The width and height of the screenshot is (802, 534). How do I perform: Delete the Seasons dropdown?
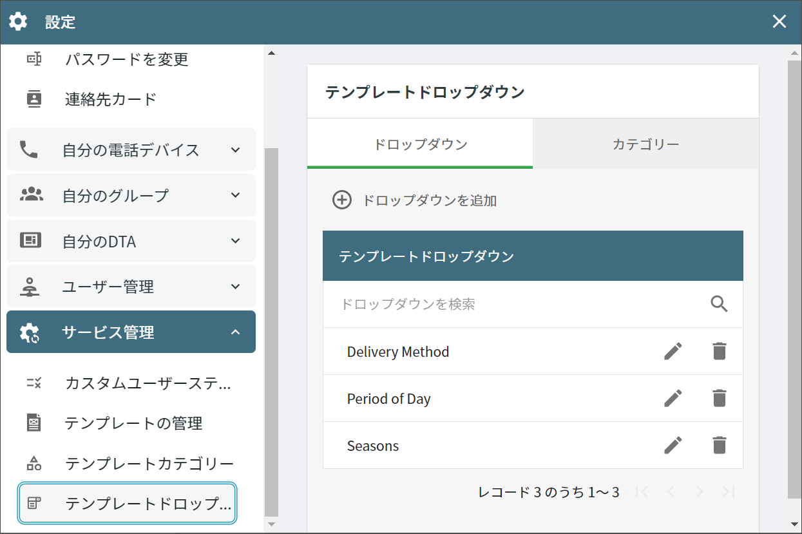[720, 446]
